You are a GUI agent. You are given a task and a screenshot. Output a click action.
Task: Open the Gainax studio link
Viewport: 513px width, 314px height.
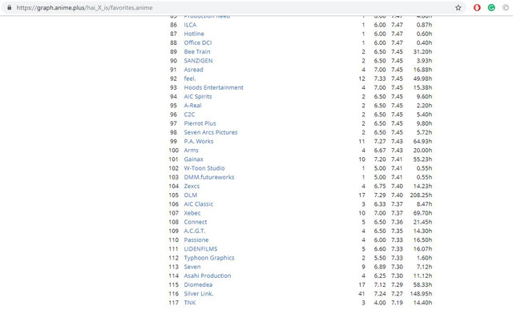click(x=193, y=159)
